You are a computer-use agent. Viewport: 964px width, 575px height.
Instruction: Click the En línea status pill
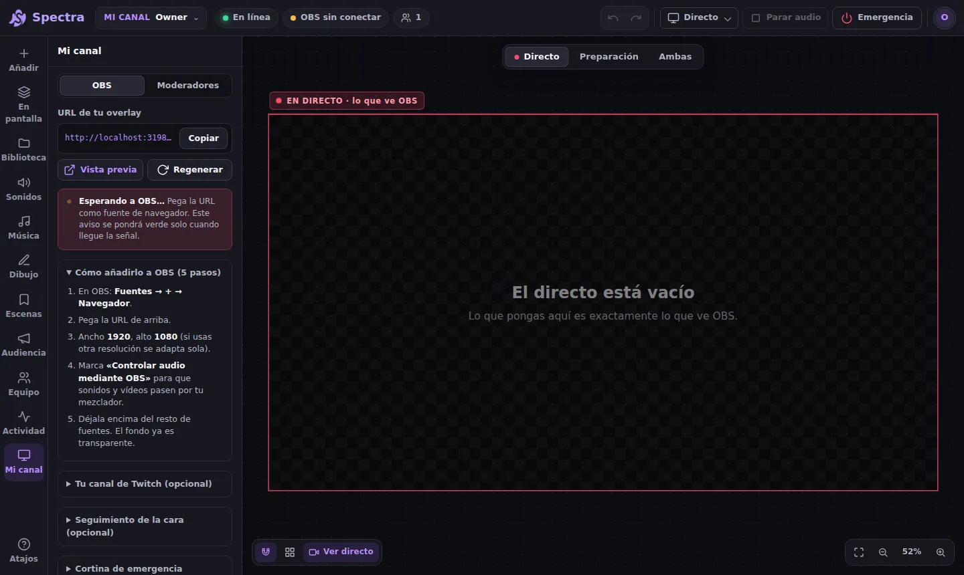point(246,17)
